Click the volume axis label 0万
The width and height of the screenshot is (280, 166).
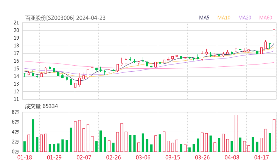(16, 152)
